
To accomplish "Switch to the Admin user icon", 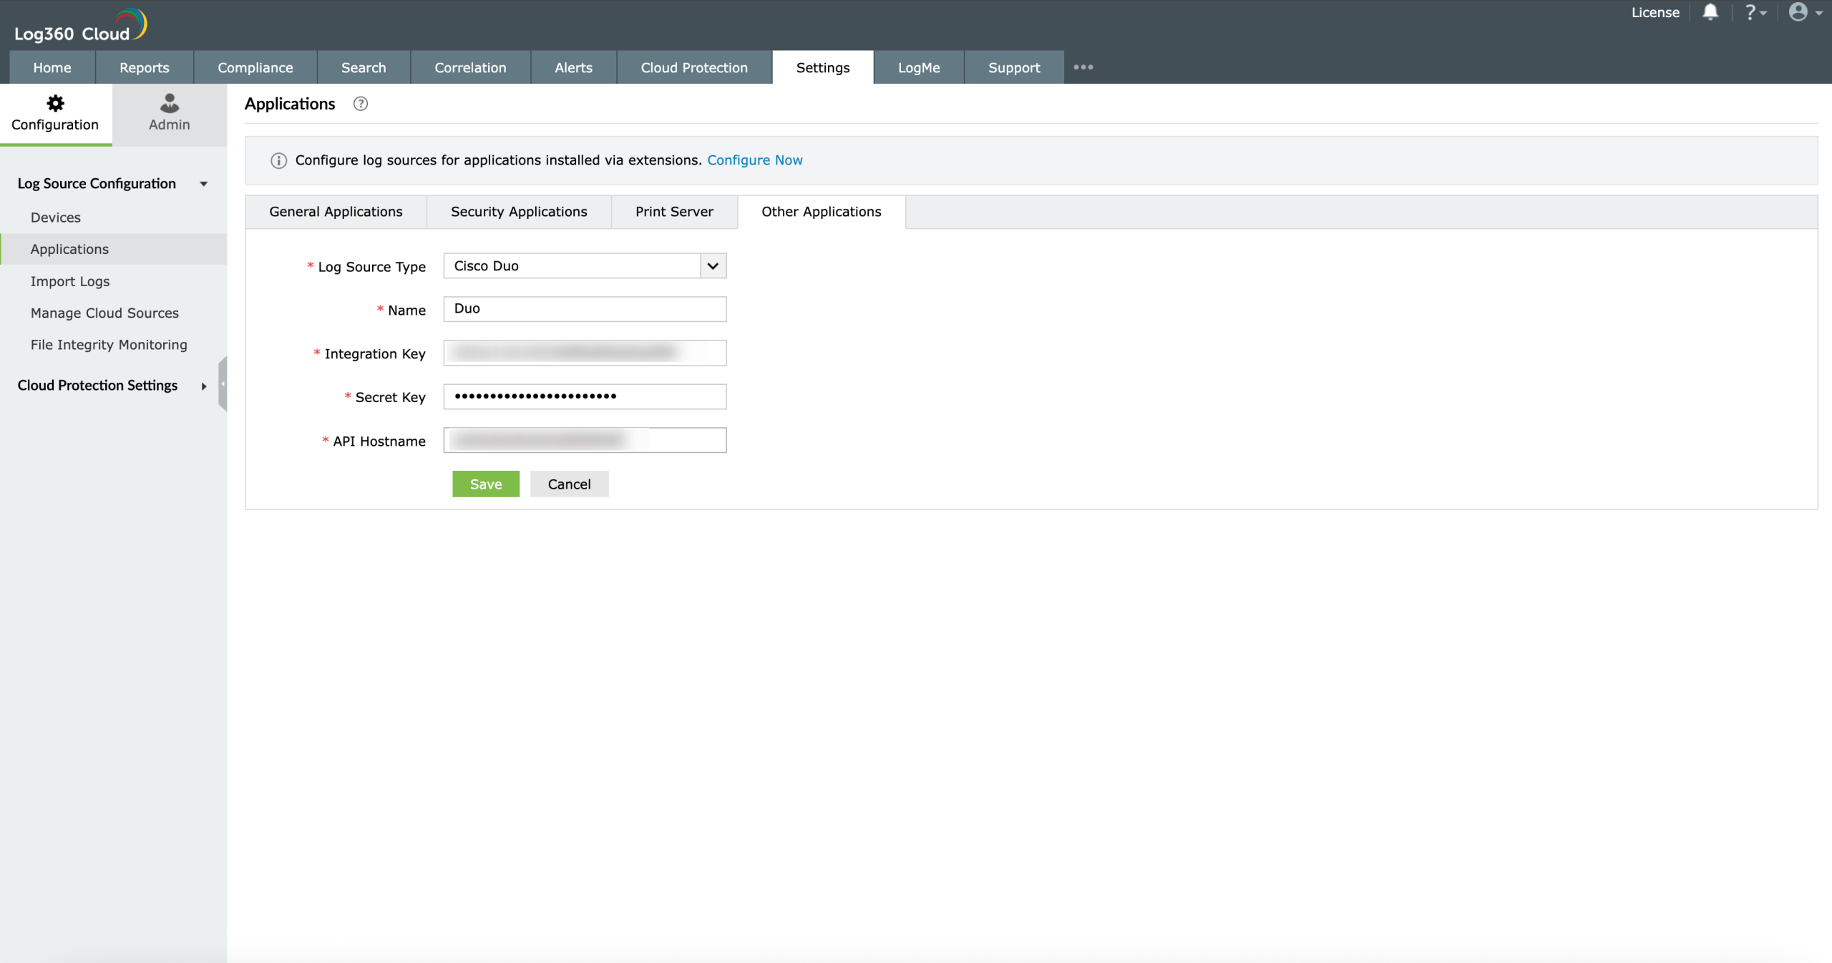I will (169, 103).
